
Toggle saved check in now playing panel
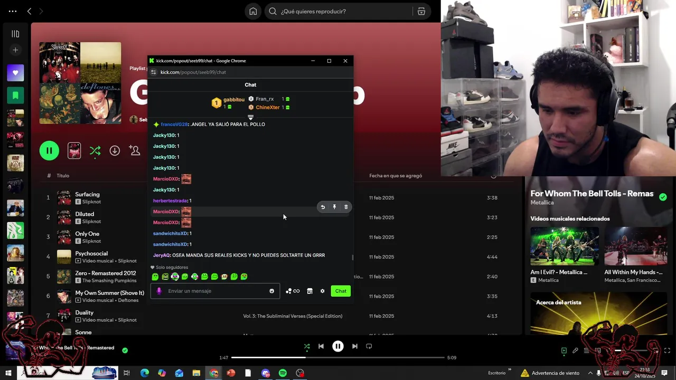(663, 197)
